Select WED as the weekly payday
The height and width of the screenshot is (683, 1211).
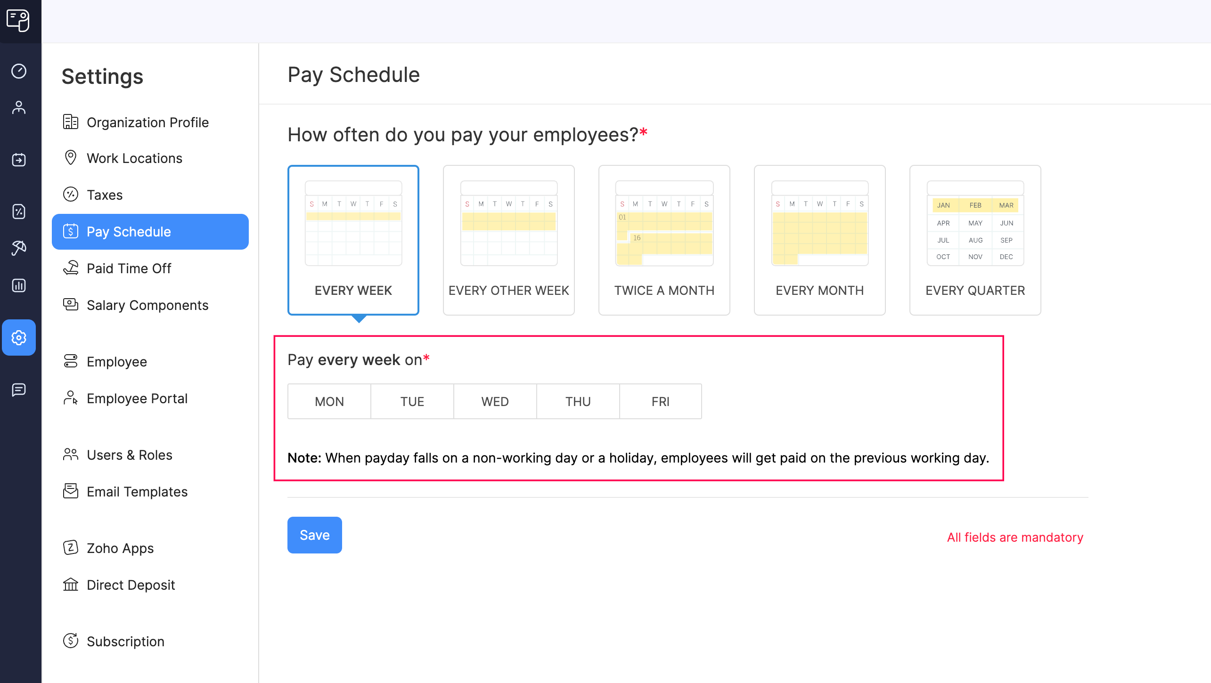point(495,401)
